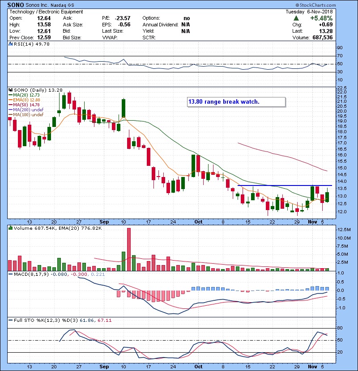Click the 'Oct' label on price chart axis
Image resolution: width=358 pixels, height=371 pixels.
click(x=198, y=222)
